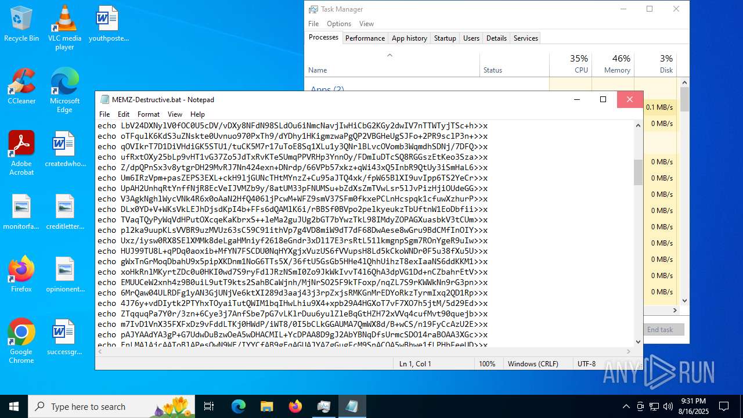The height and width of the screenshot is (418, 743).
Task: Switch to the Details tab
Action: [x=496, y=38]
